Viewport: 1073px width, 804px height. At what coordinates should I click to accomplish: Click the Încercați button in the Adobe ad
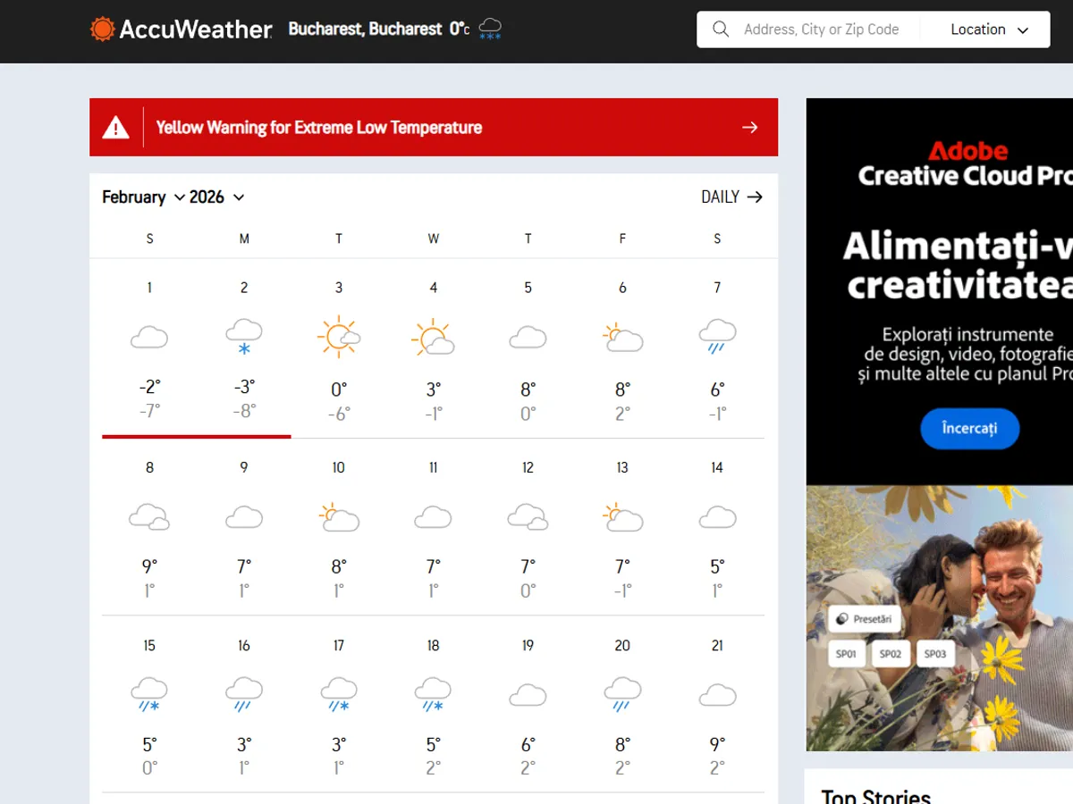pos(969,429)
